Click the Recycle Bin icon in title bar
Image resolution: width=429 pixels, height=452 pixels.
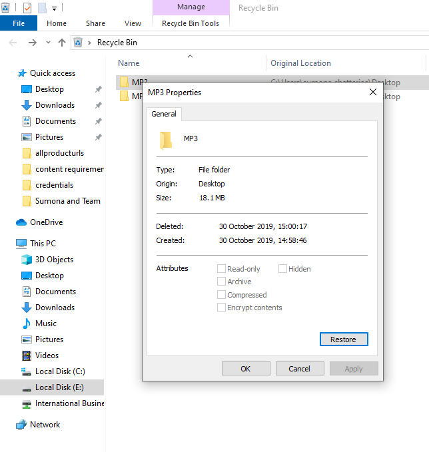pos(5,8)
